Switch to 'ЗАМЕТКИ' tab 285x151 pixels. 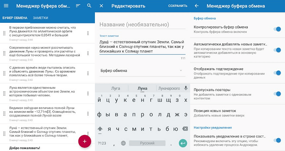point(41,18)
